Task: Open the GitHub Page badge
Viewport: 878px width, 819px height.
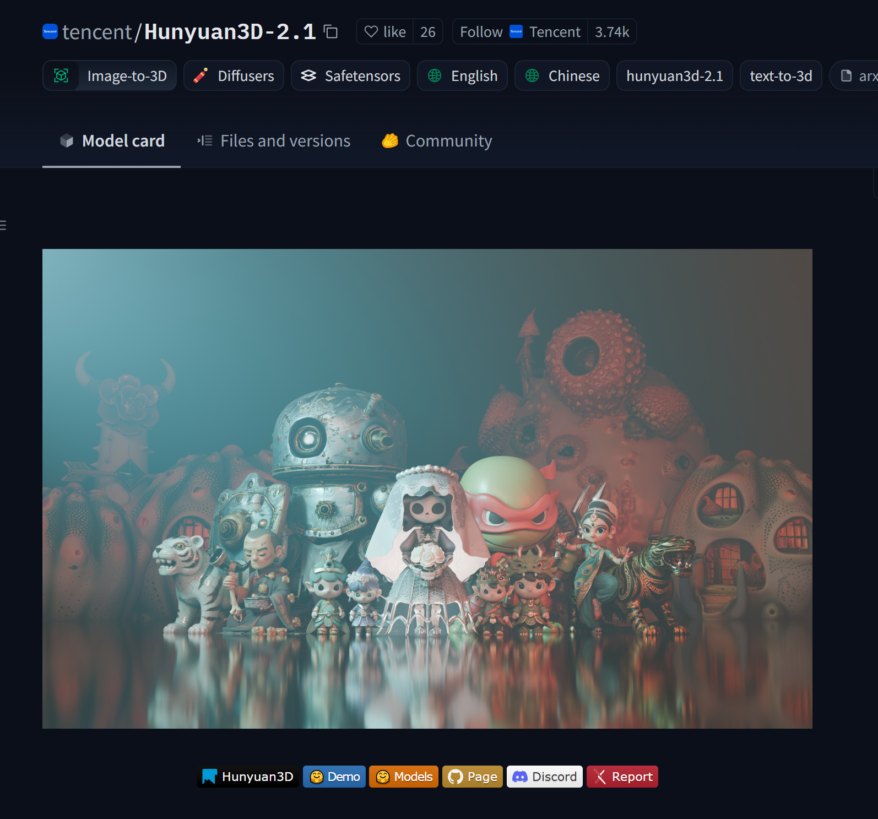Action: pyautogui.click(x=473, y=777)
